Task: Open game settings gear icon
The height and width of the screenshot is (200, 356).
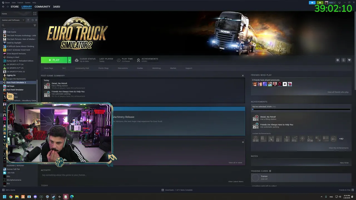Action: [x=338, y=60]
